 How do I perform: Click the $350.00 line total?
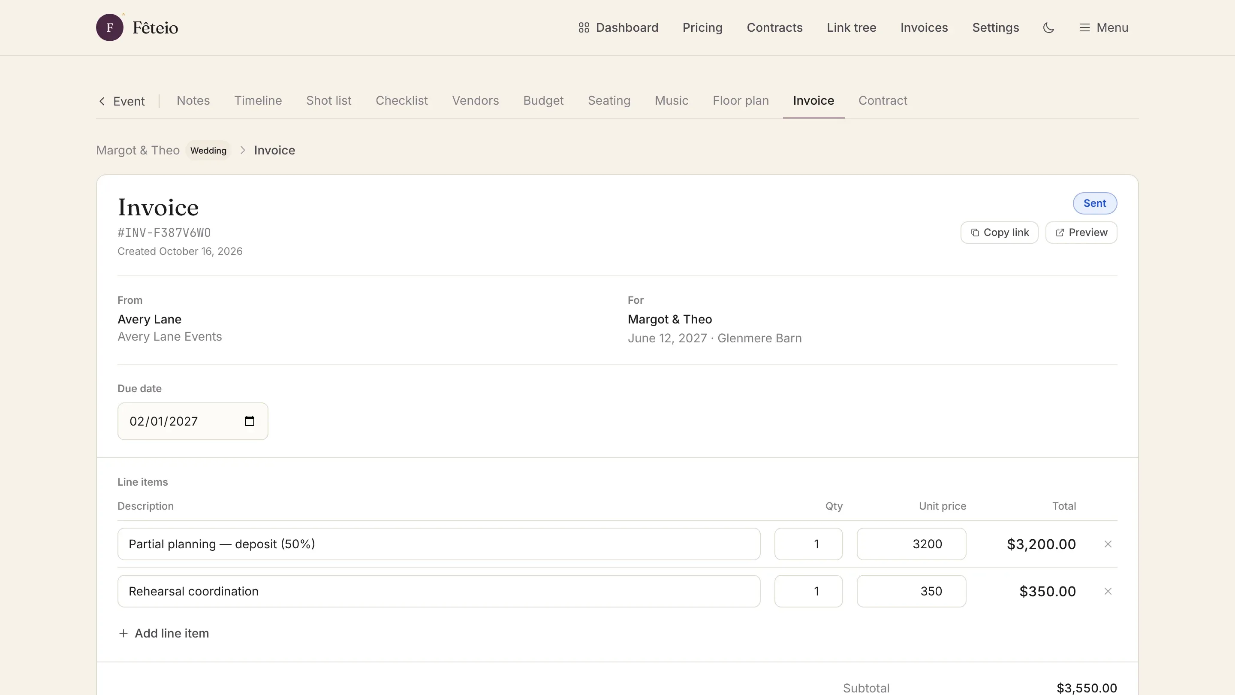pyautogui.click(x=1047, y=592)
